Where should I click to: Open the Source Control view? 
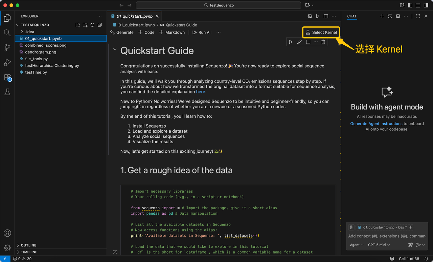click(x=7, y=48)
